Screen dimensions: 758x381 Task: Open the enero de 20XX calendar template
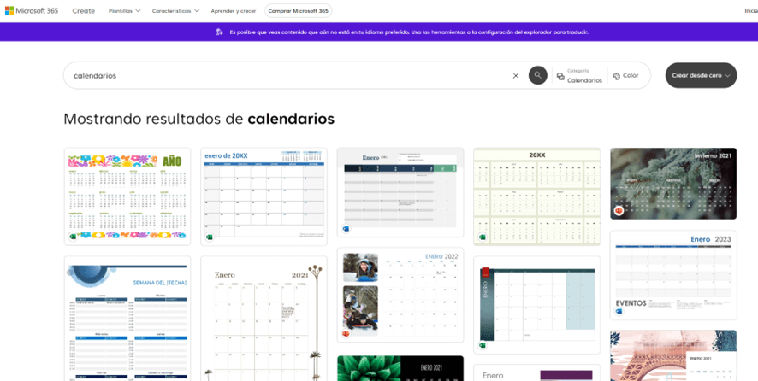click(x=264, y=196)
